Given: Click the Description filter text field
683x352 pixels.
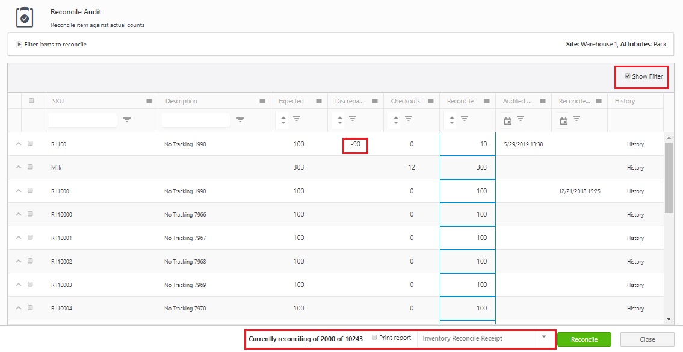Looking at the screenshot, I should [x=196, y=120].
